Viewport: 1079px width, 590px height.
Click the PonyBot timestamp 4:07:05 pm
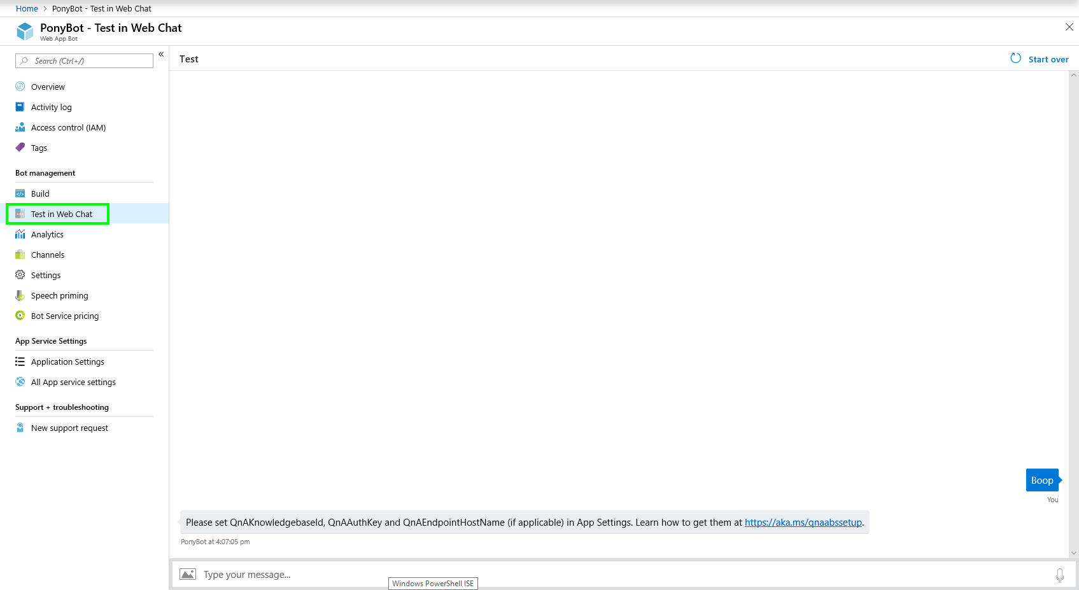click(215, 542)
